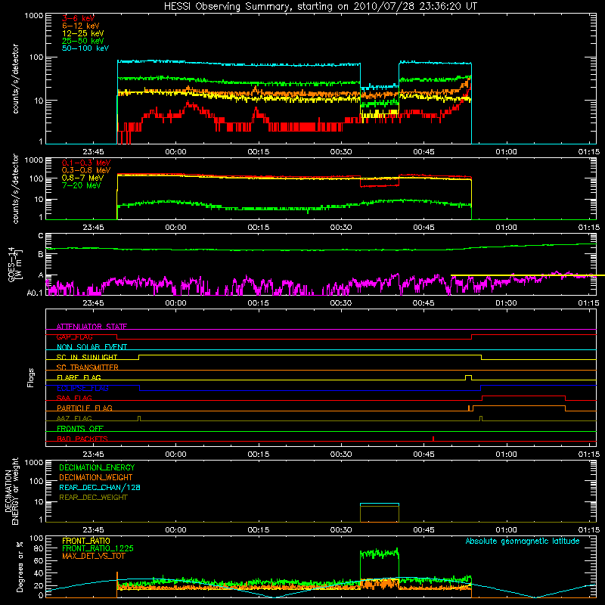The height and width of the screenshot is (605, 605).
Task: Click the "7-20 MeV" legend label
Action: pyautogui.click(x=81, y=185)
